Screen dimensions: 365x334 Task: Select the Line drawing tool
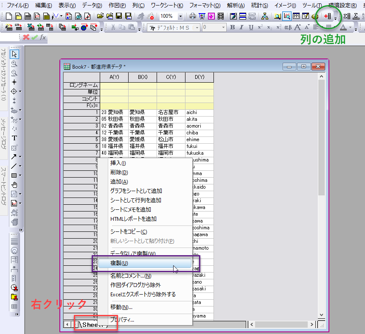tap(14, 166)
